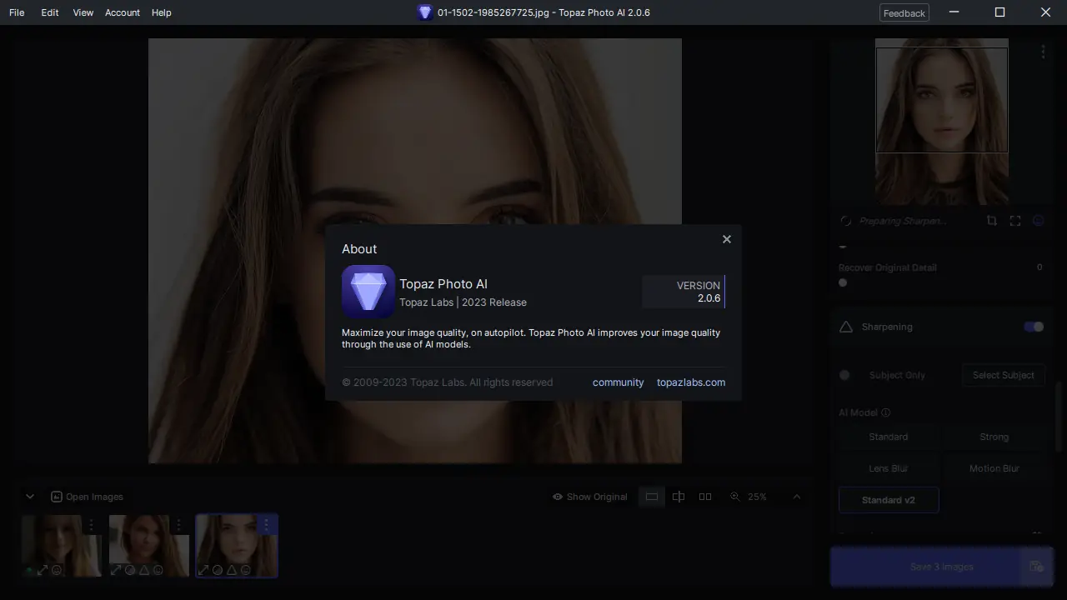Click the zoom magnifier icon
Screen dimensions: 1067x600
[x=734, y=497]
